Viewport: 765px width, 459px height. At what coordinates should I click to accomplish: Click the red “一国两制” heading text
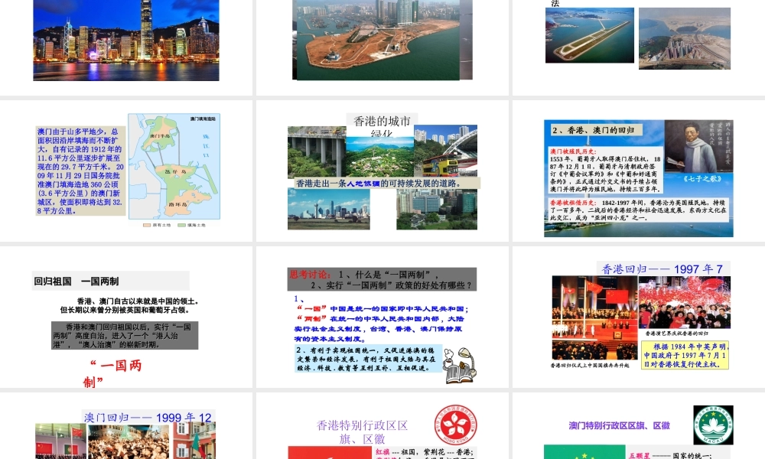pos(113,373)
